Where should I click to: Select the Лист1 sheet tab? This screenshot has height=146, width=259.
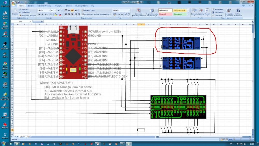pos(23,136)
